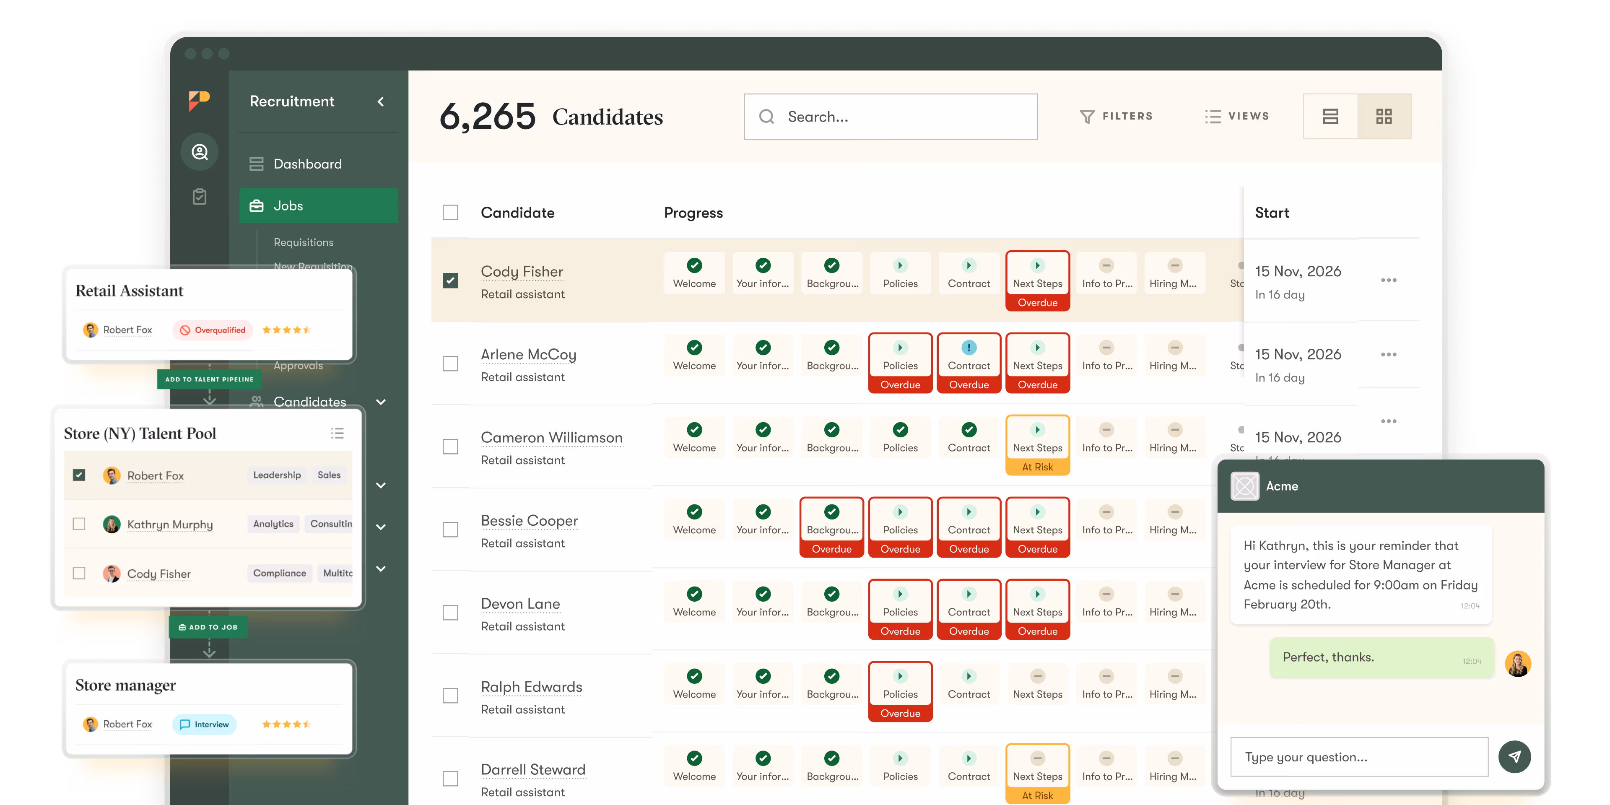Viewport: 1610px width, 805px height.
Task: Check Bessie Cooper row checkbox
Action: [450, 530]
